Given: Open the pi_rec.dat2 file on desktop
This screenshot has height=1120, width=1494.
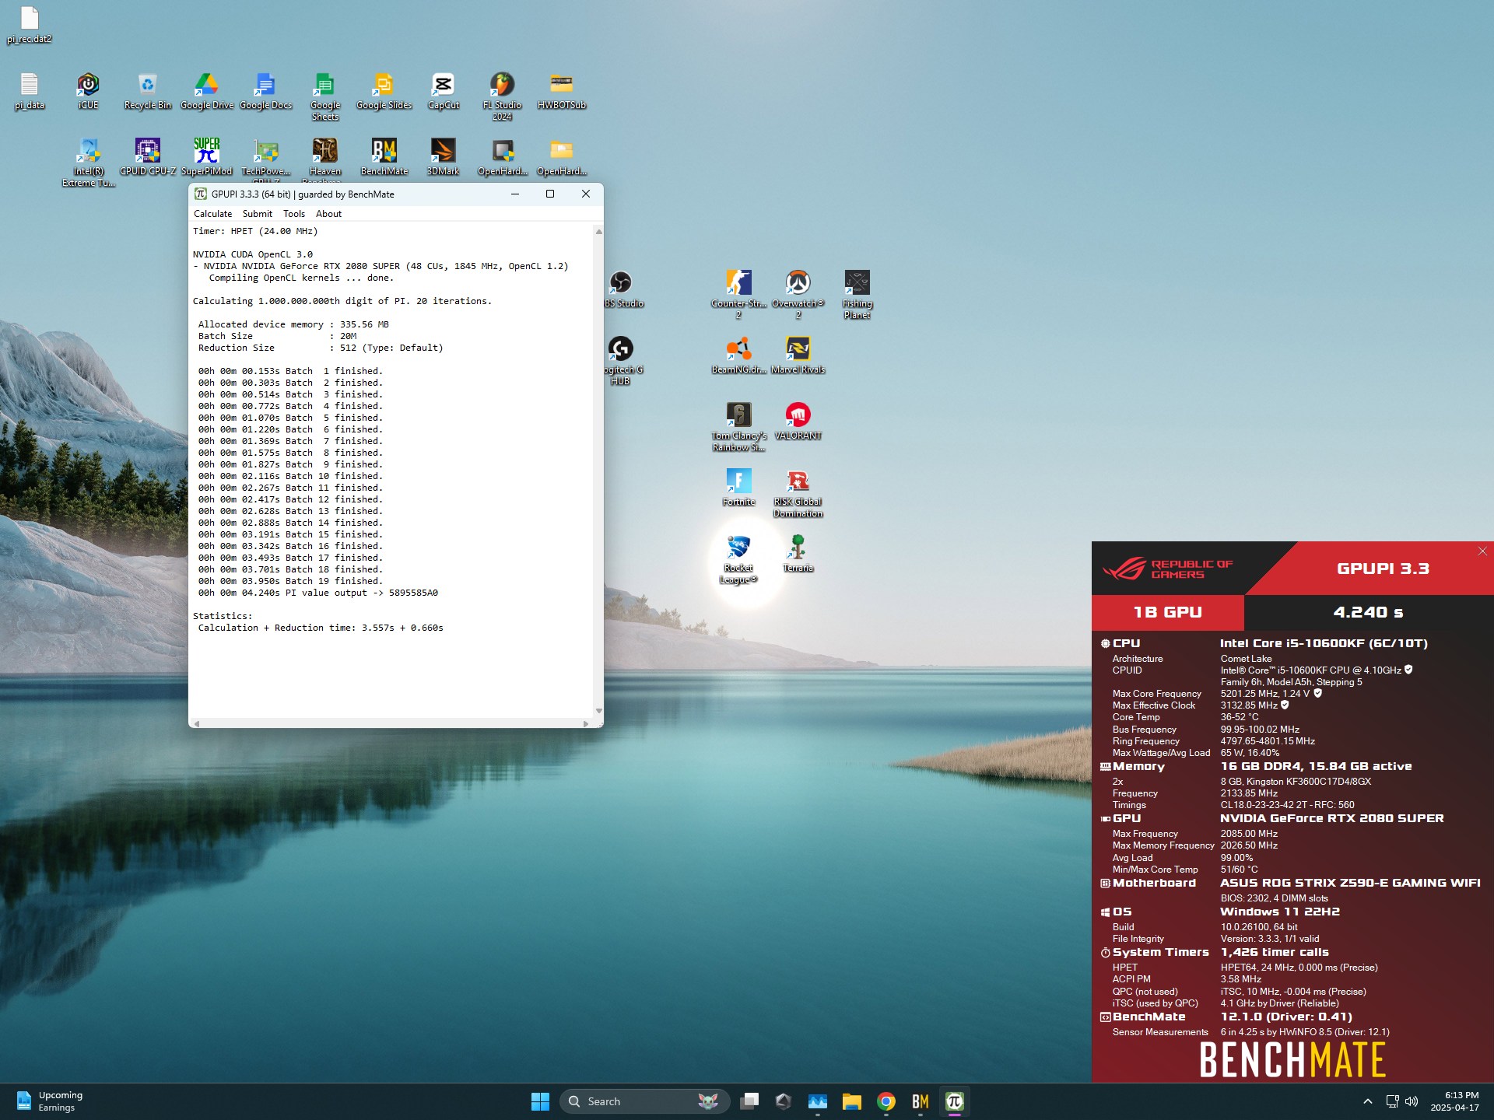Looking at the screenshot, I should coord(30,24).
